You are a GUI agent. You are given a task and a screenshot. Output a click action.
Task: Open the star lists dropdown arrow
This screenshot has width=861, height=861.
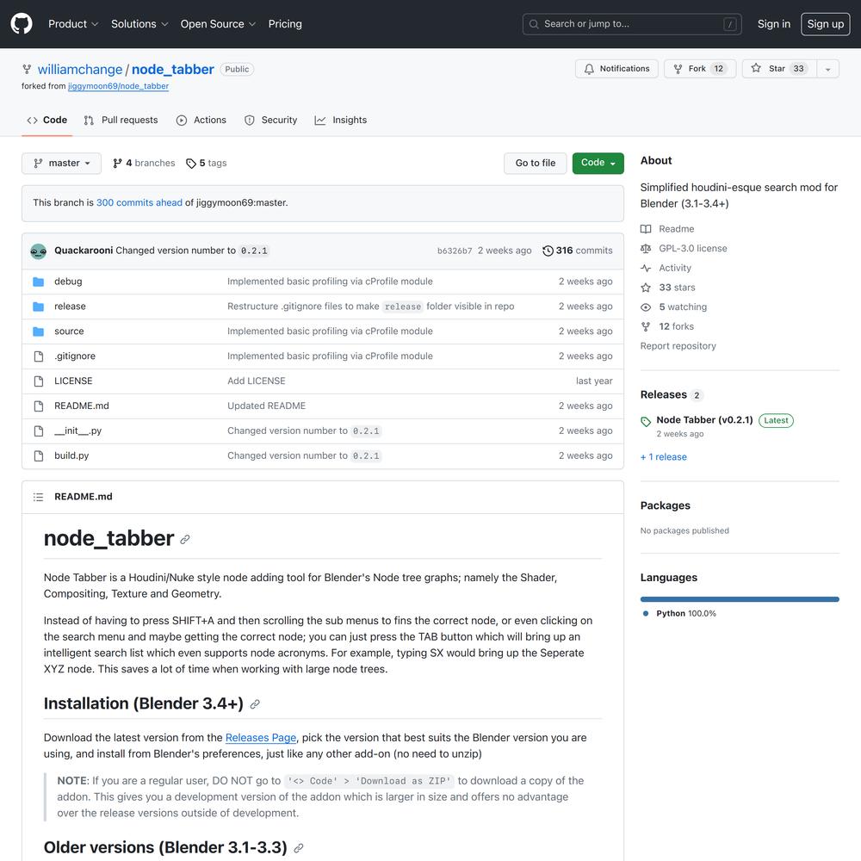827,69
